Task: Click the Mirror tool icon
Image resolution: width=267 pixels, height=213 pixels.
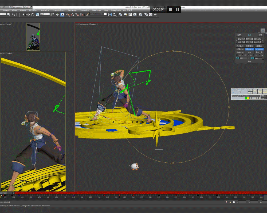Action: click(x=110, y=14)
